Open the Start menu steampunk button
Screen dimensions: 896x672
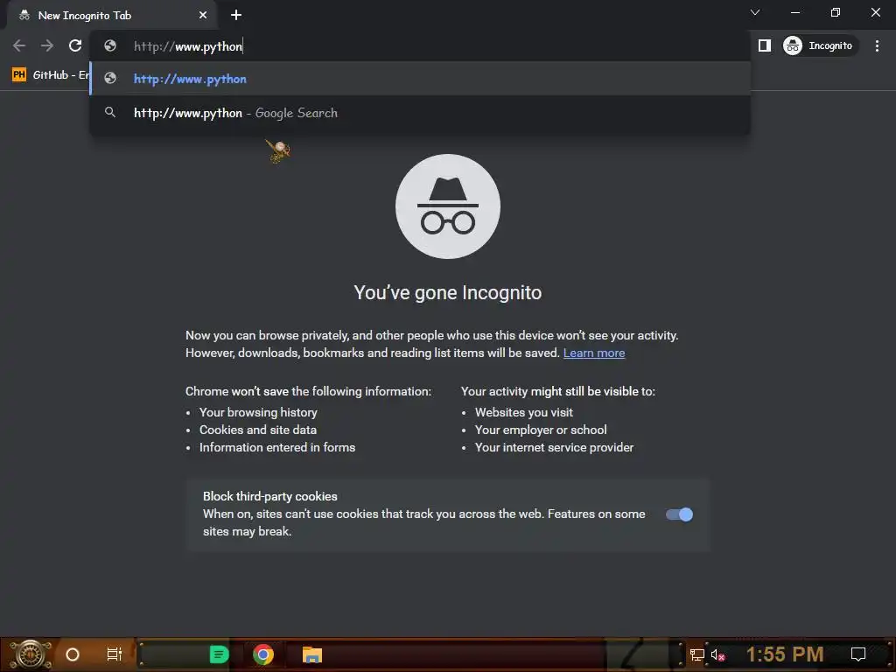click(30, 654)
